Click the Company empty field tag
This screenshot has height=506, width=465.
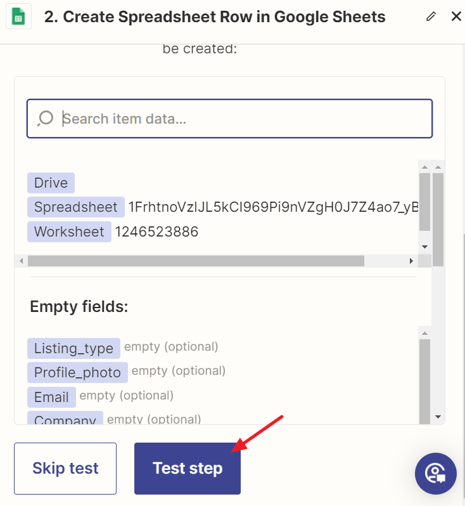coord(65,418)
